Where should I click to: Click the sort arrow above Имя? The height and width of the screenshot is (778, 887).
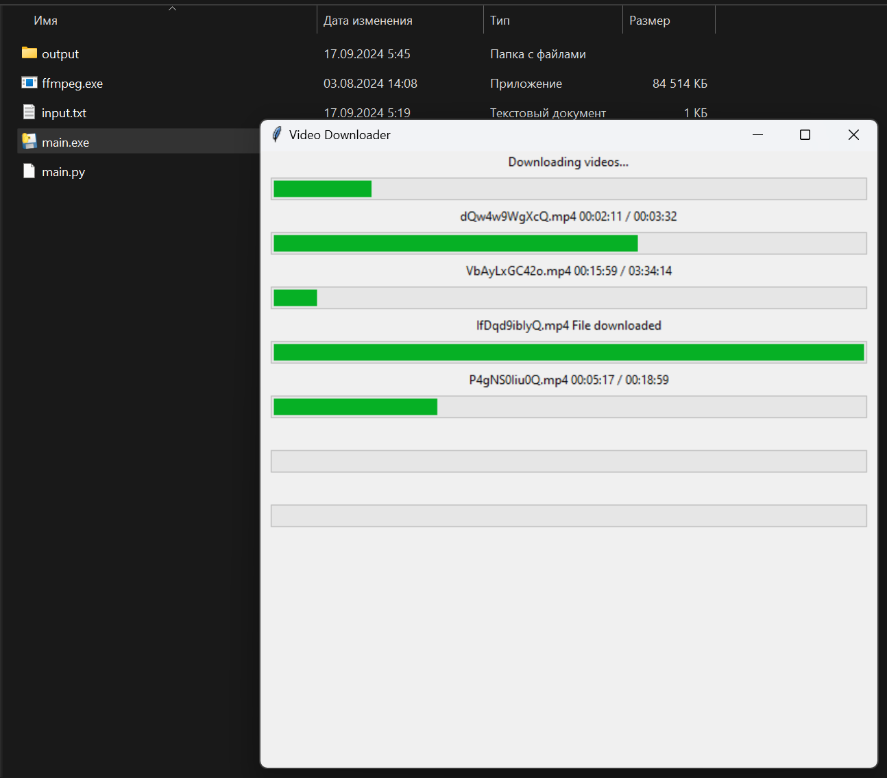point(173,8)
